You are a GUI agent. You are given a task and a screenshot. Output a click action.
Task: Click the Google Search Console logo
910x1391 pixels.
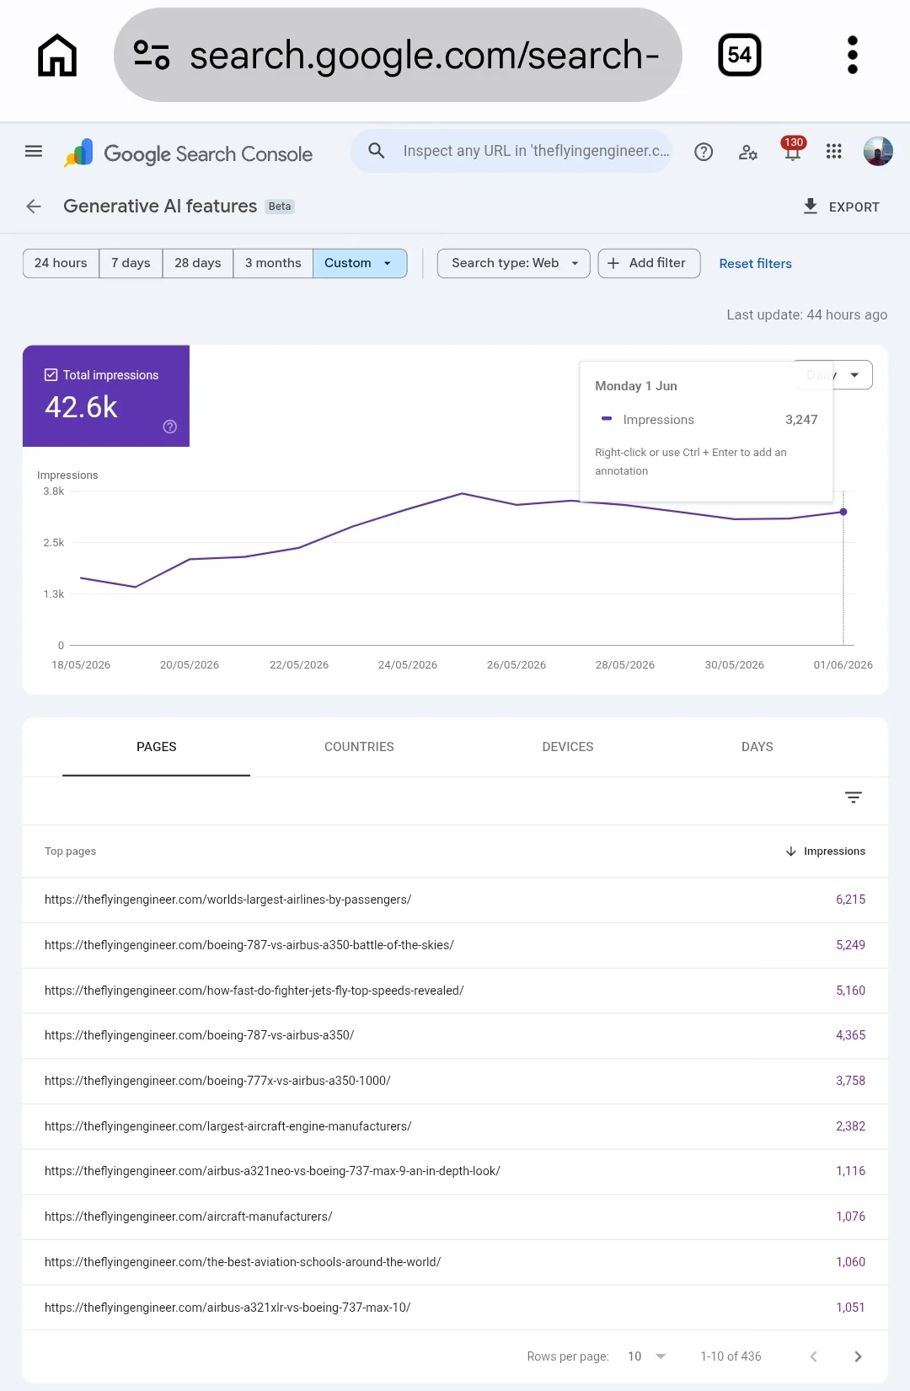point(188,153)
